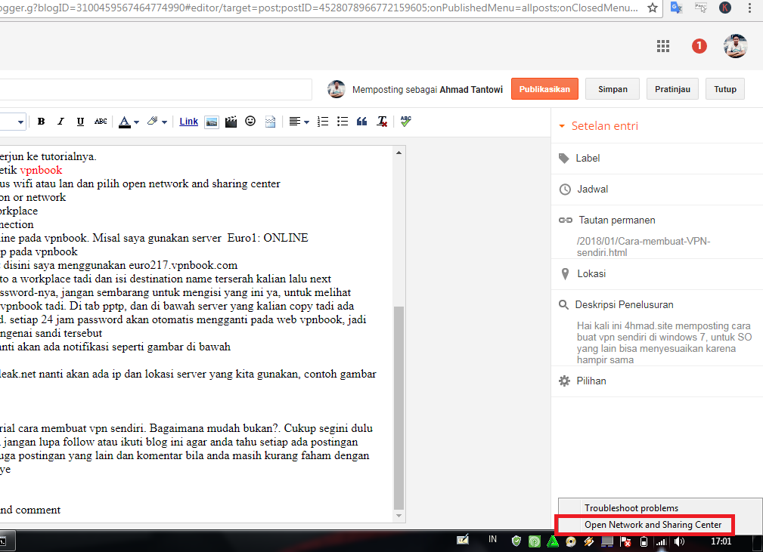Viewport: 763px width, 552px height.
Task: Click the volume speaker tray icon
Action: 680,541
